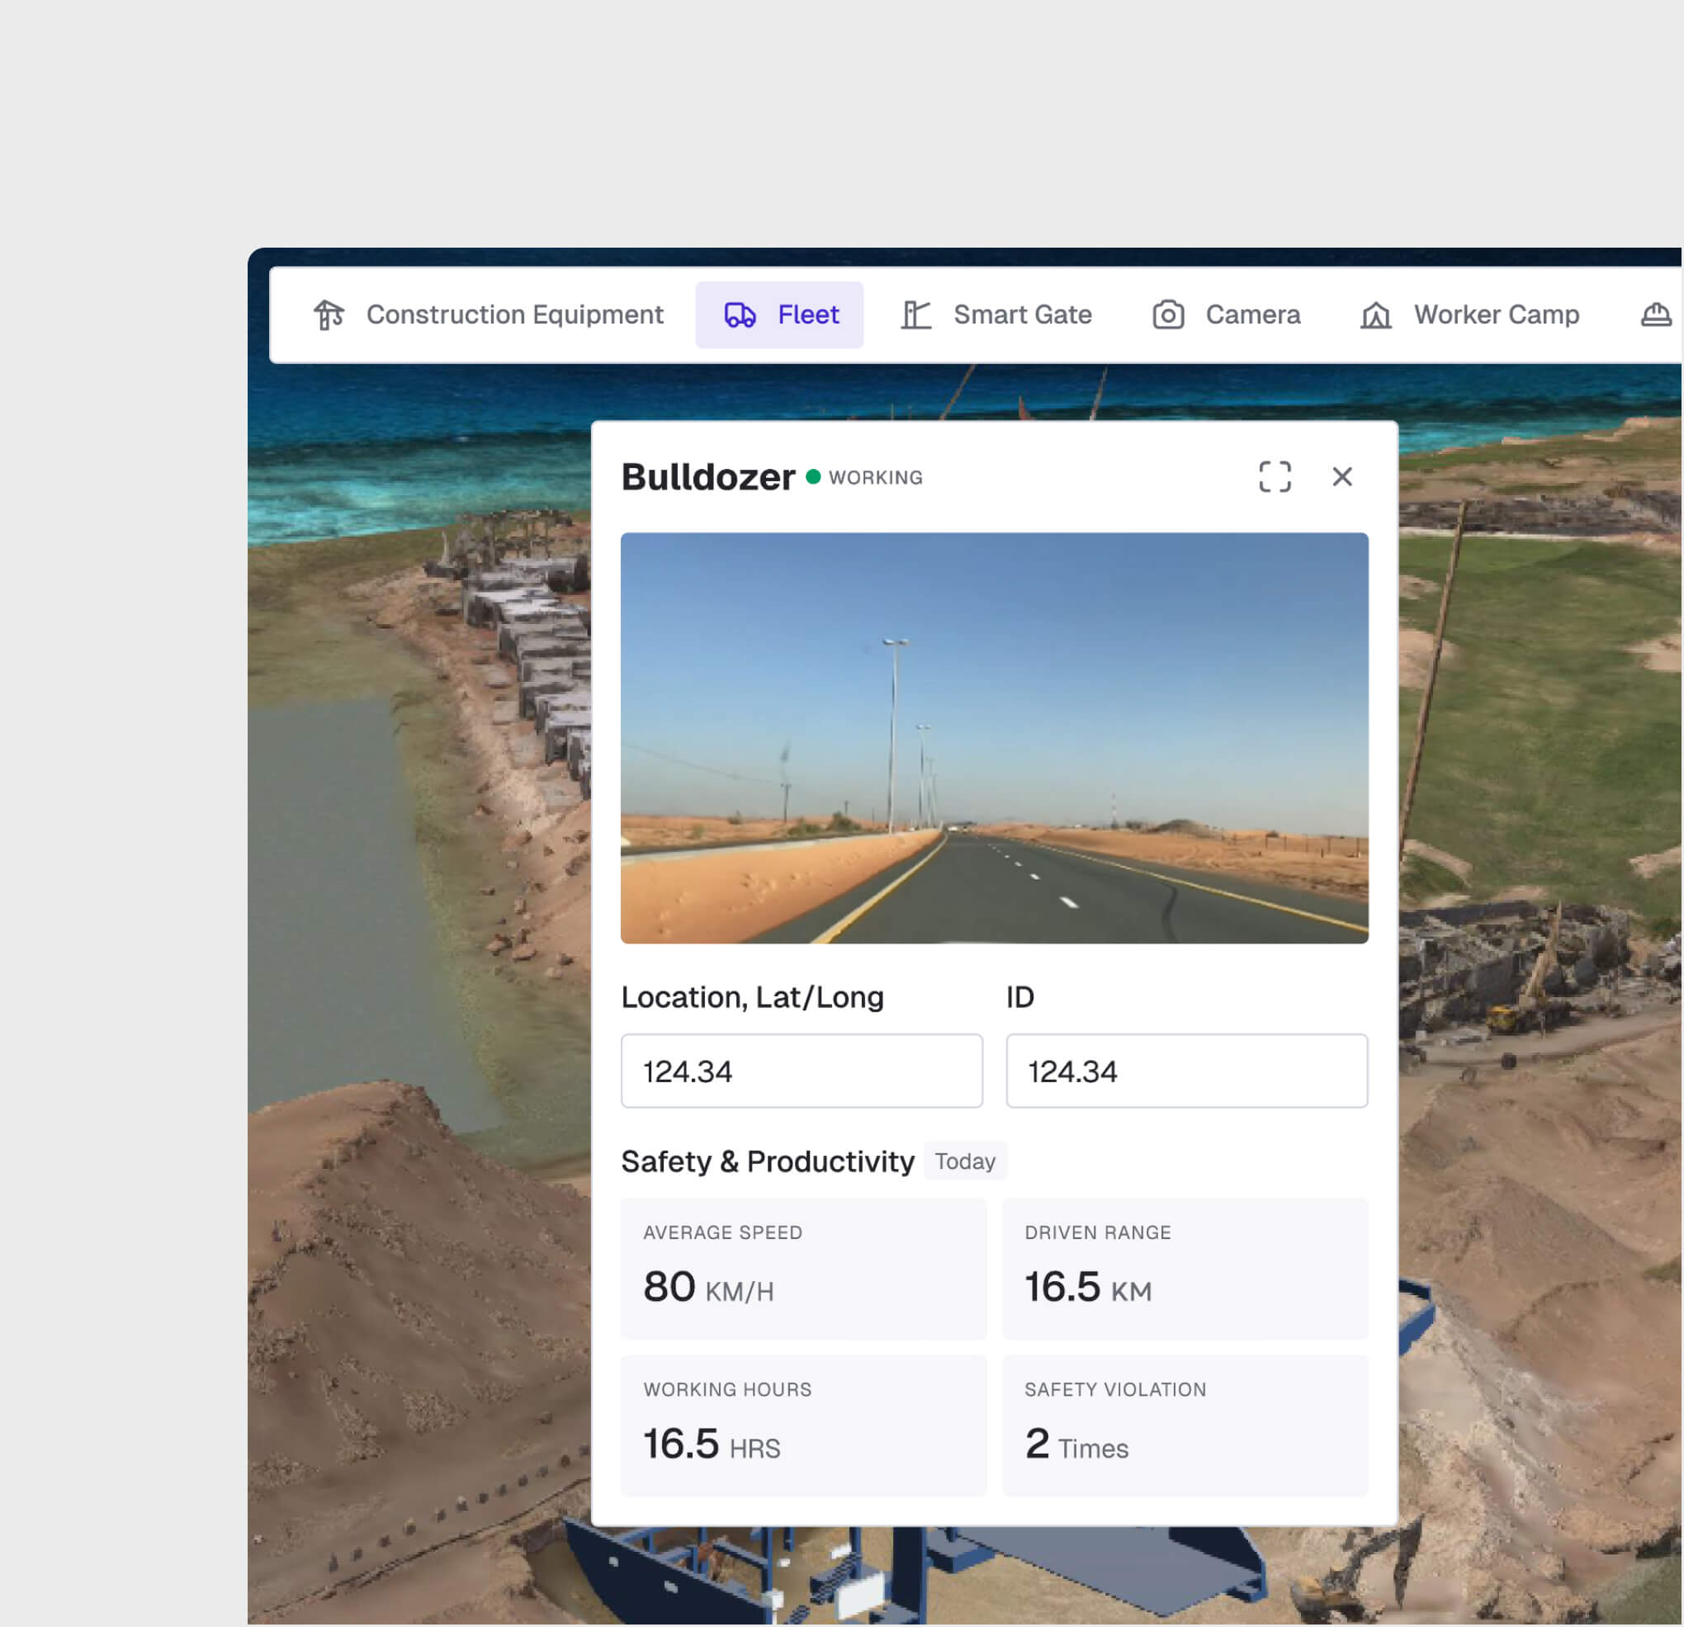Click the ID input field
This screenshot has height=1627, width=1684.
pos(1186,1071)
